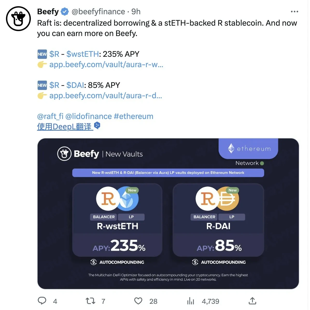This screenshot has width=310, height=310.
Task: Click the DeepL logo icon
Action: point(97,126)
